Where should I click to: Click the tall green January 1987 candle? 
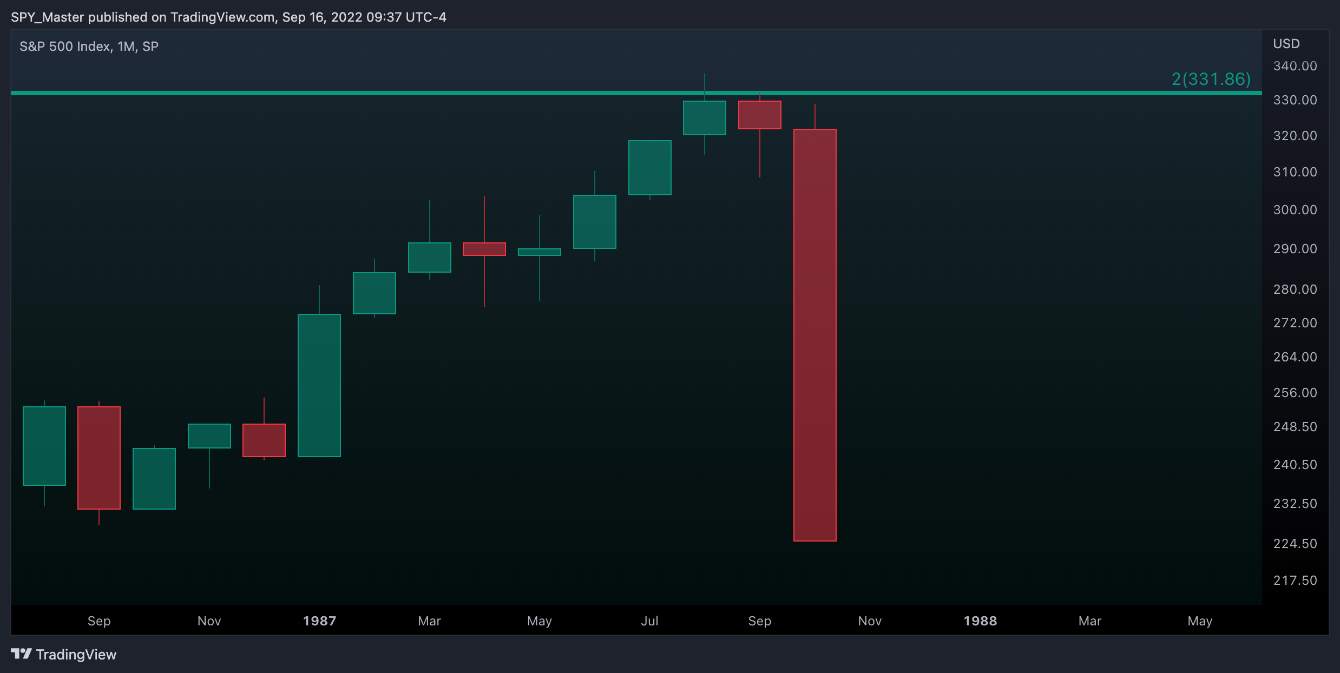pos(319,385)
